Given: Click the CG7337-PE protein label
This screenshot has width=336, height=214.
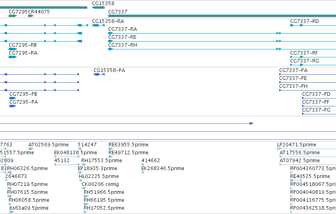Looking at the screenshot, I should pos(293,78).
